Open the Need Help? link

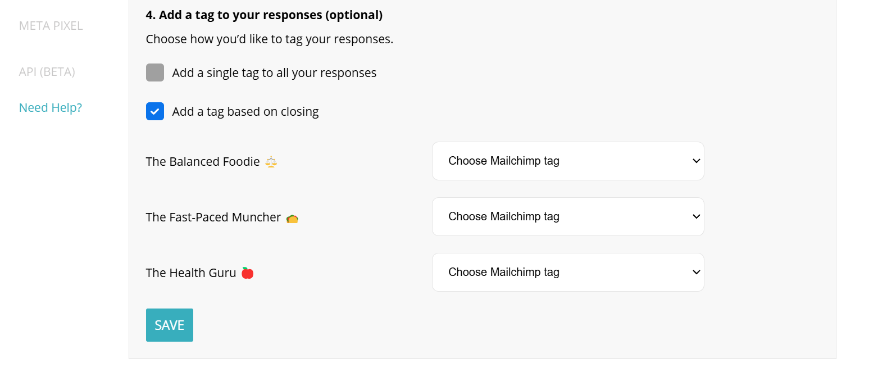click(50, 107)
